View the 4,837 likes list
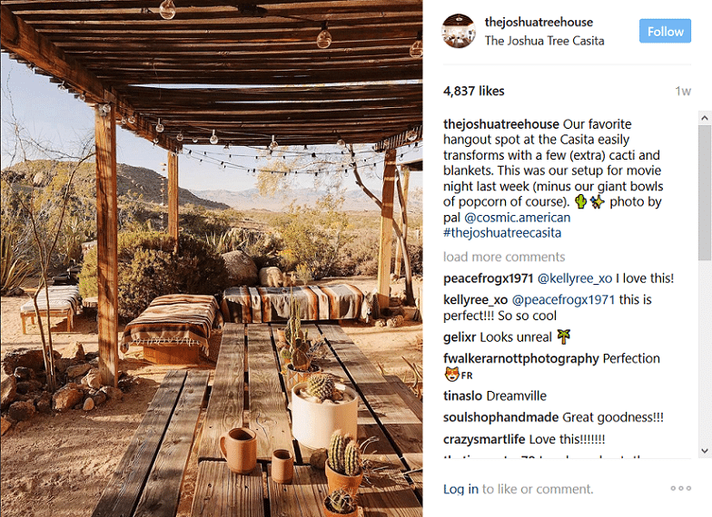This screenshot has width=712, height=517. click(473, 91)
